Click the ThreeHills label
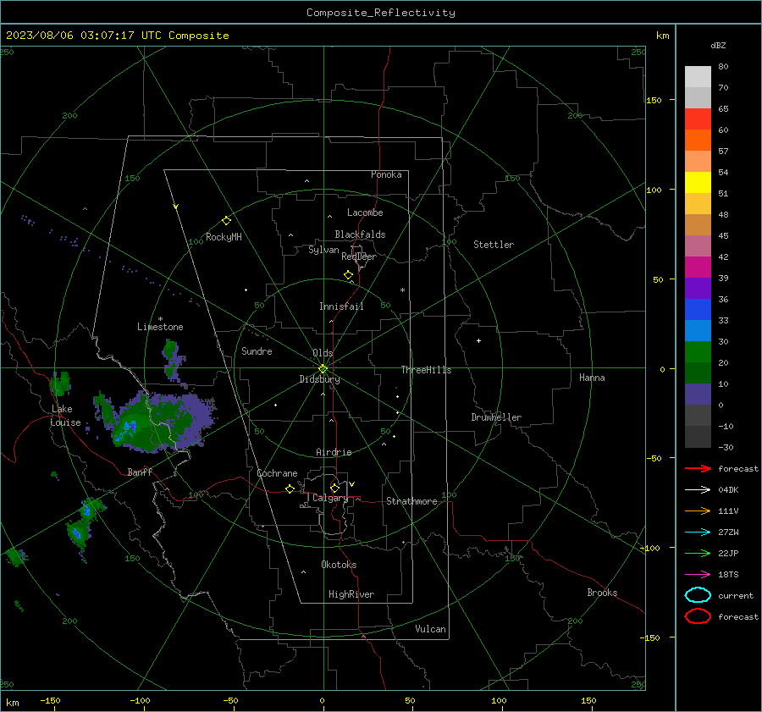Screen dimensions: 762x712 [426, 370]
